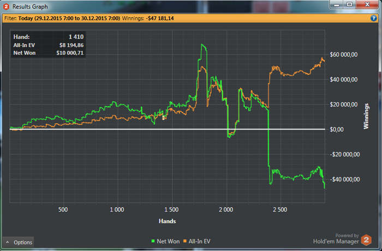Click the Winnings -$47 181,14 value
The height and width of the screenshot is (251, 382).
tap(160, 18)
